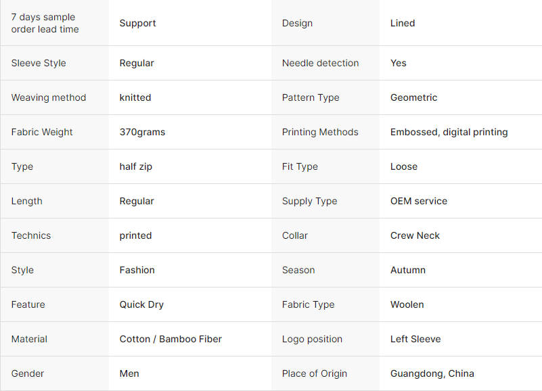Select the 'Woolen' fabric type value
The width and height of the screenshot is (542, 391).
(407, 304)
